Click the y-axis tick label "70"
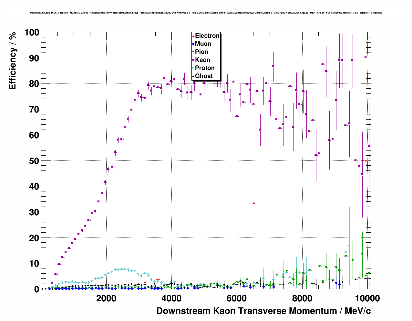 pyautogui.click(x=34, y=110)
